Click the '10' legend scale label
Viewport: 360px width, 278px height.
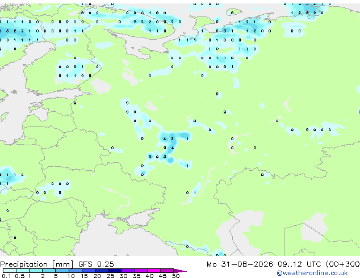[x=71, y=276]
